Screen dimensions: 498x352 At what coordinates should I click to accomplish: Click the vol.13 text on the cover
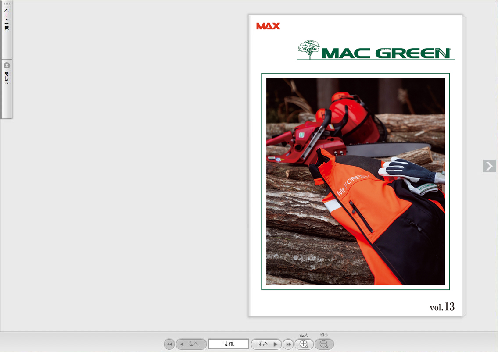click(442, 307)
